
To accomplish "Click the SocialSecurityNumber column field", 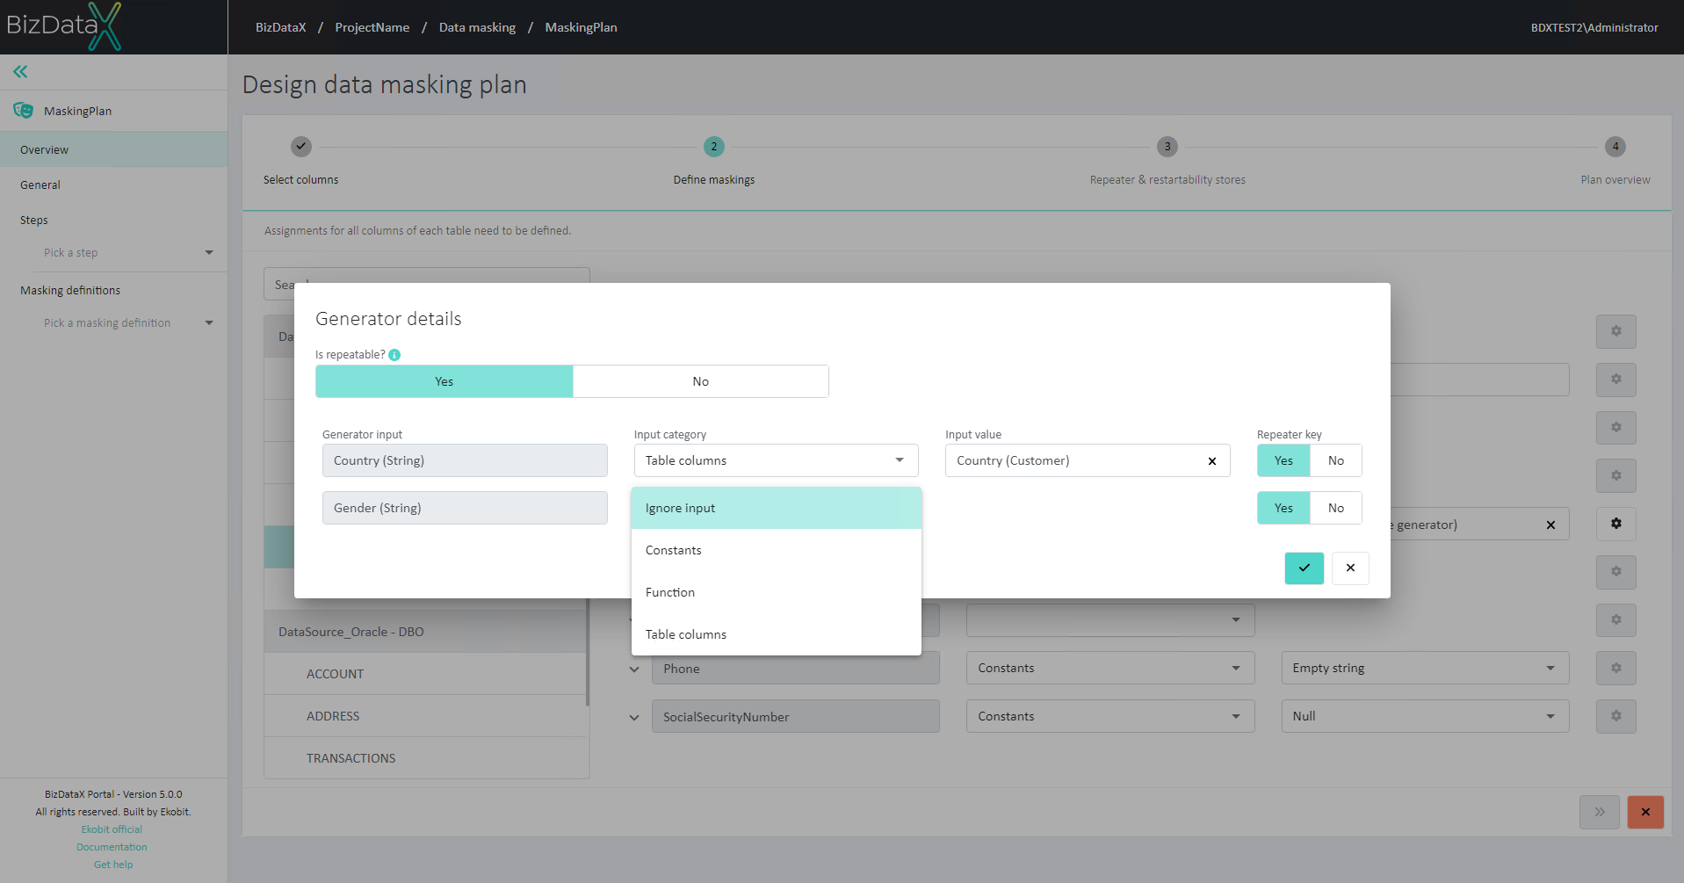I will click(x=796, y=716).
